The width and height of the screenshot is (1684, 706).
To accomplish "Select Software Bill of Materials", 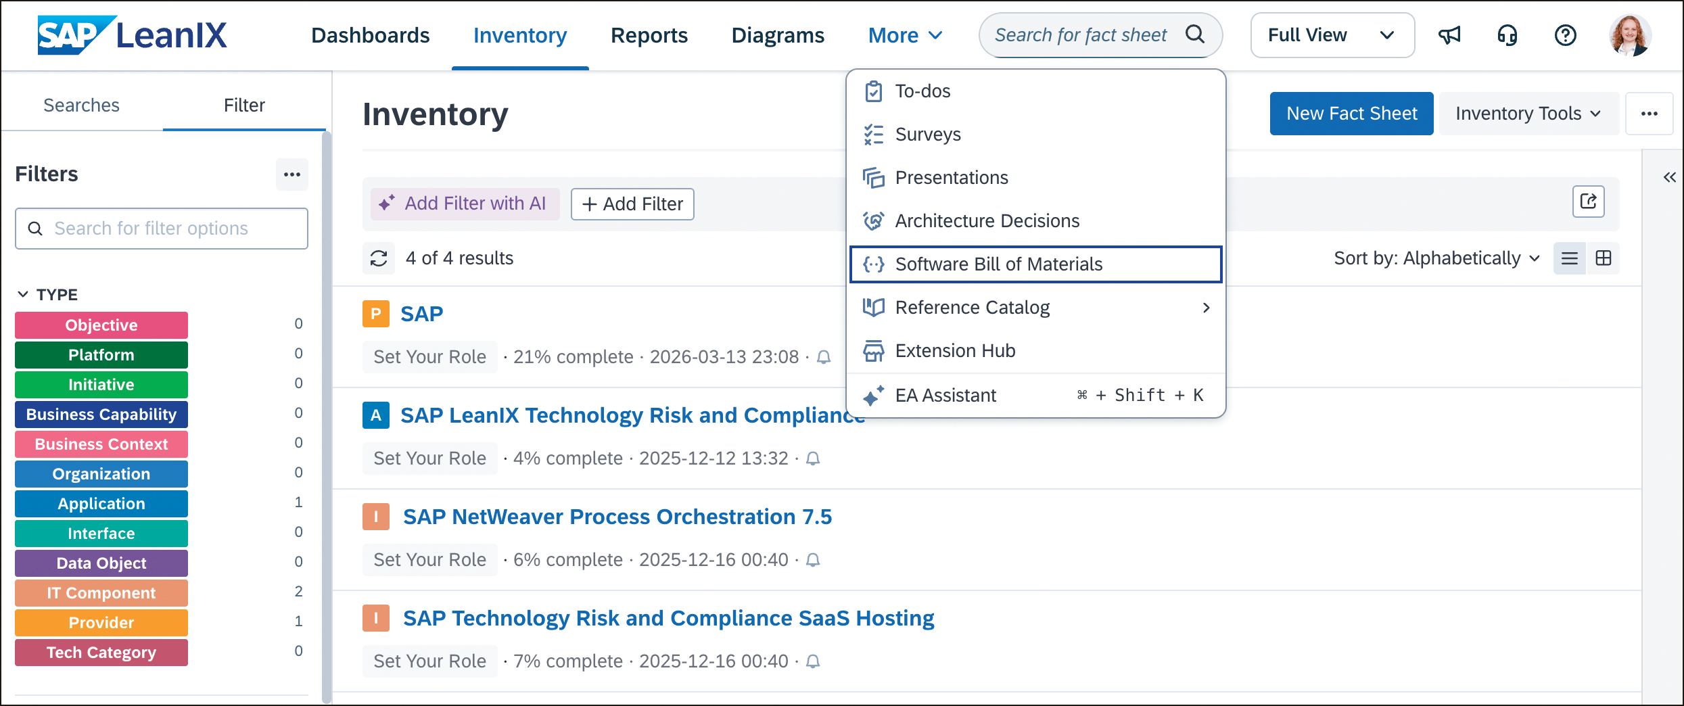I will (x=1035, y=264).
